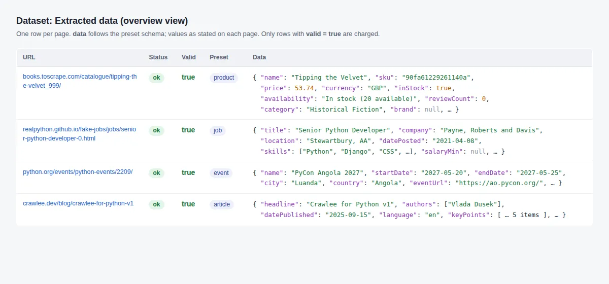Click the product preset tag
This screenshot has height=284, width=609.
(x=224, y=78)
